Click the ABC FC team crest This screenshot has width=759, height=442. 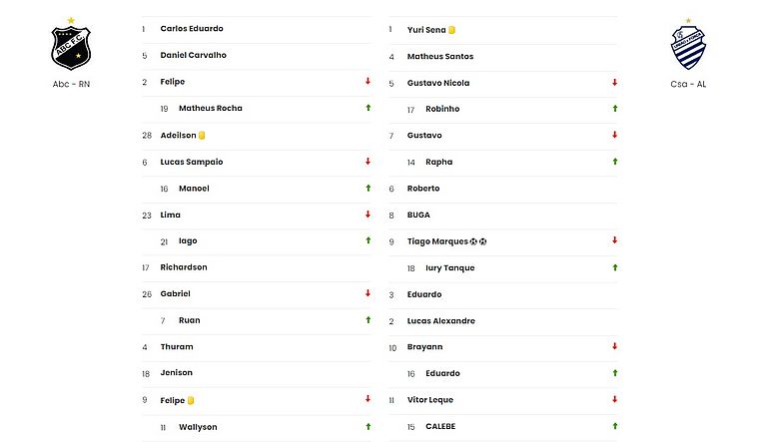pos(71,46)
